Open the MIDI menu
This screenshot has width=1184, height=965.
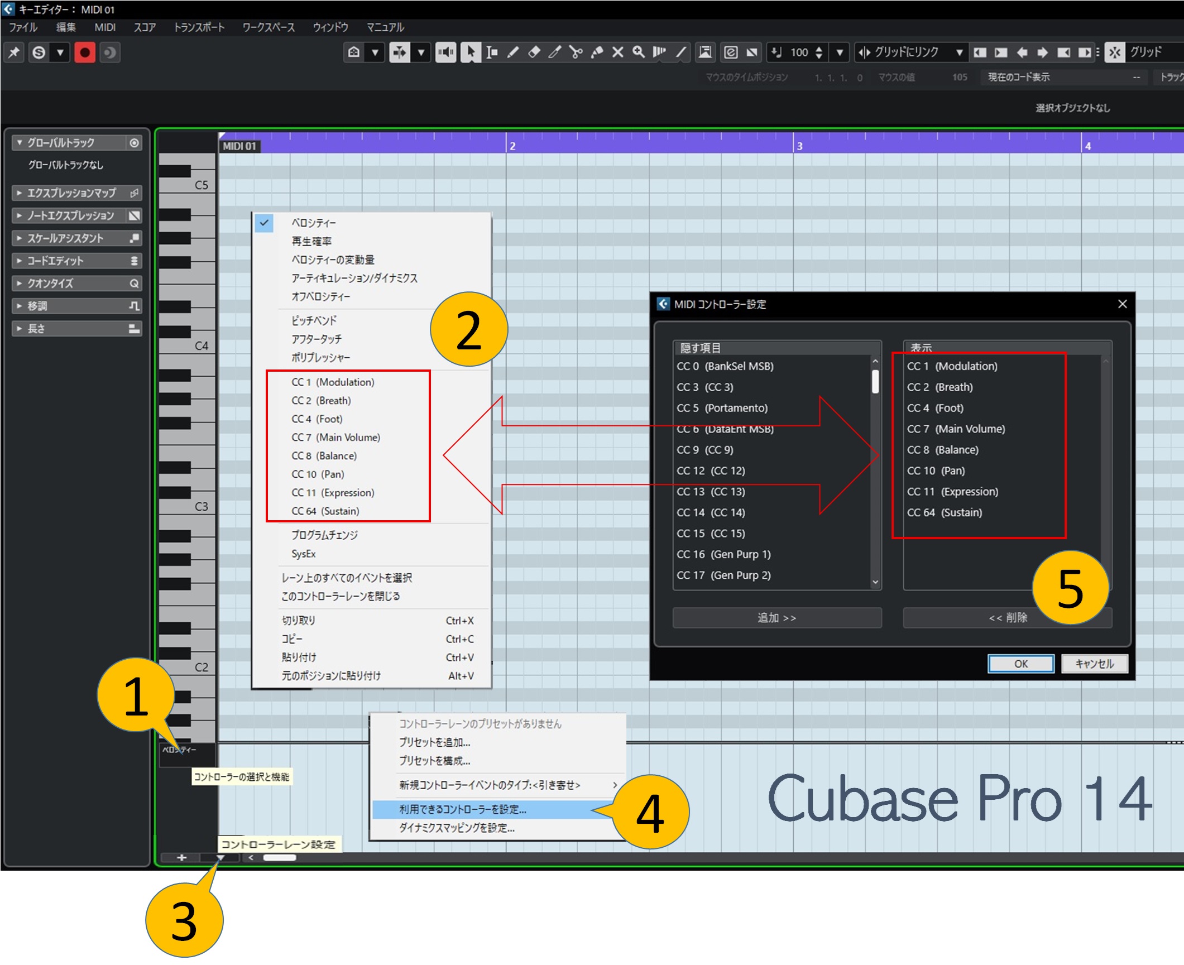[x=105, y=27]
